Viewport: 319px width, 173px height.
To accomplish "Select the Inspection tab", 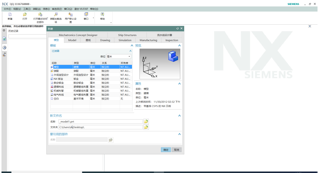I will [172, 40].
